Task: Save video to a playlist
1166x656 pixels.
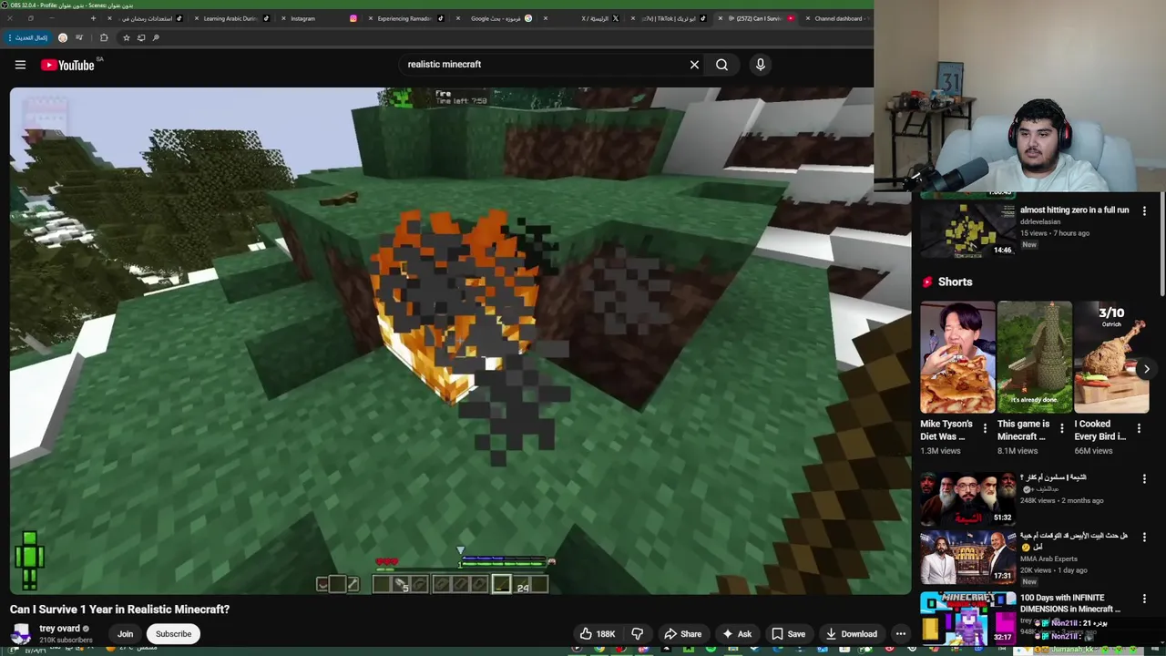Action: click(x=788, y=634)
